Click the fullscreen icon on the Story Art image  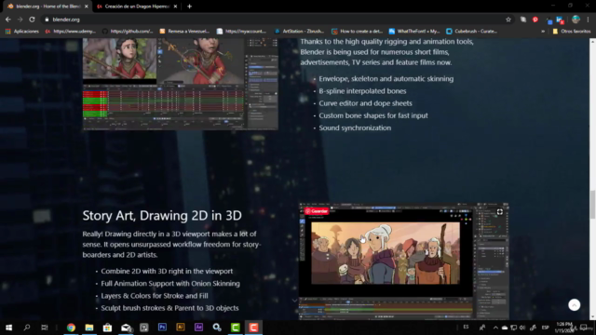[500, 212]
